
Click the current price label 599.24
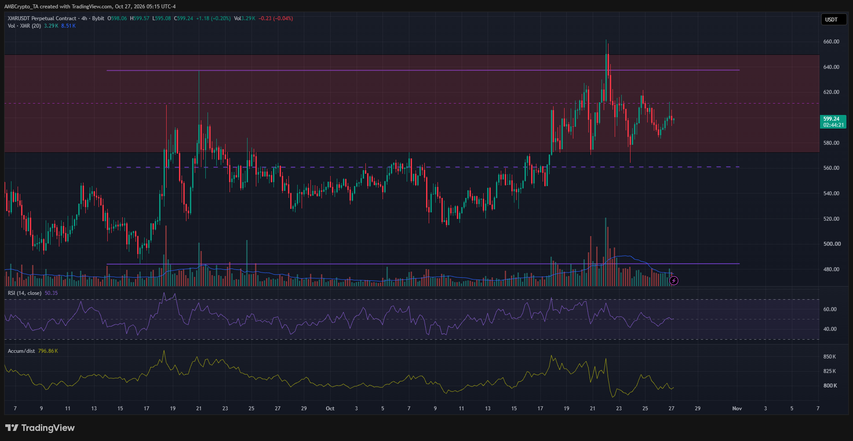point(831,119)
